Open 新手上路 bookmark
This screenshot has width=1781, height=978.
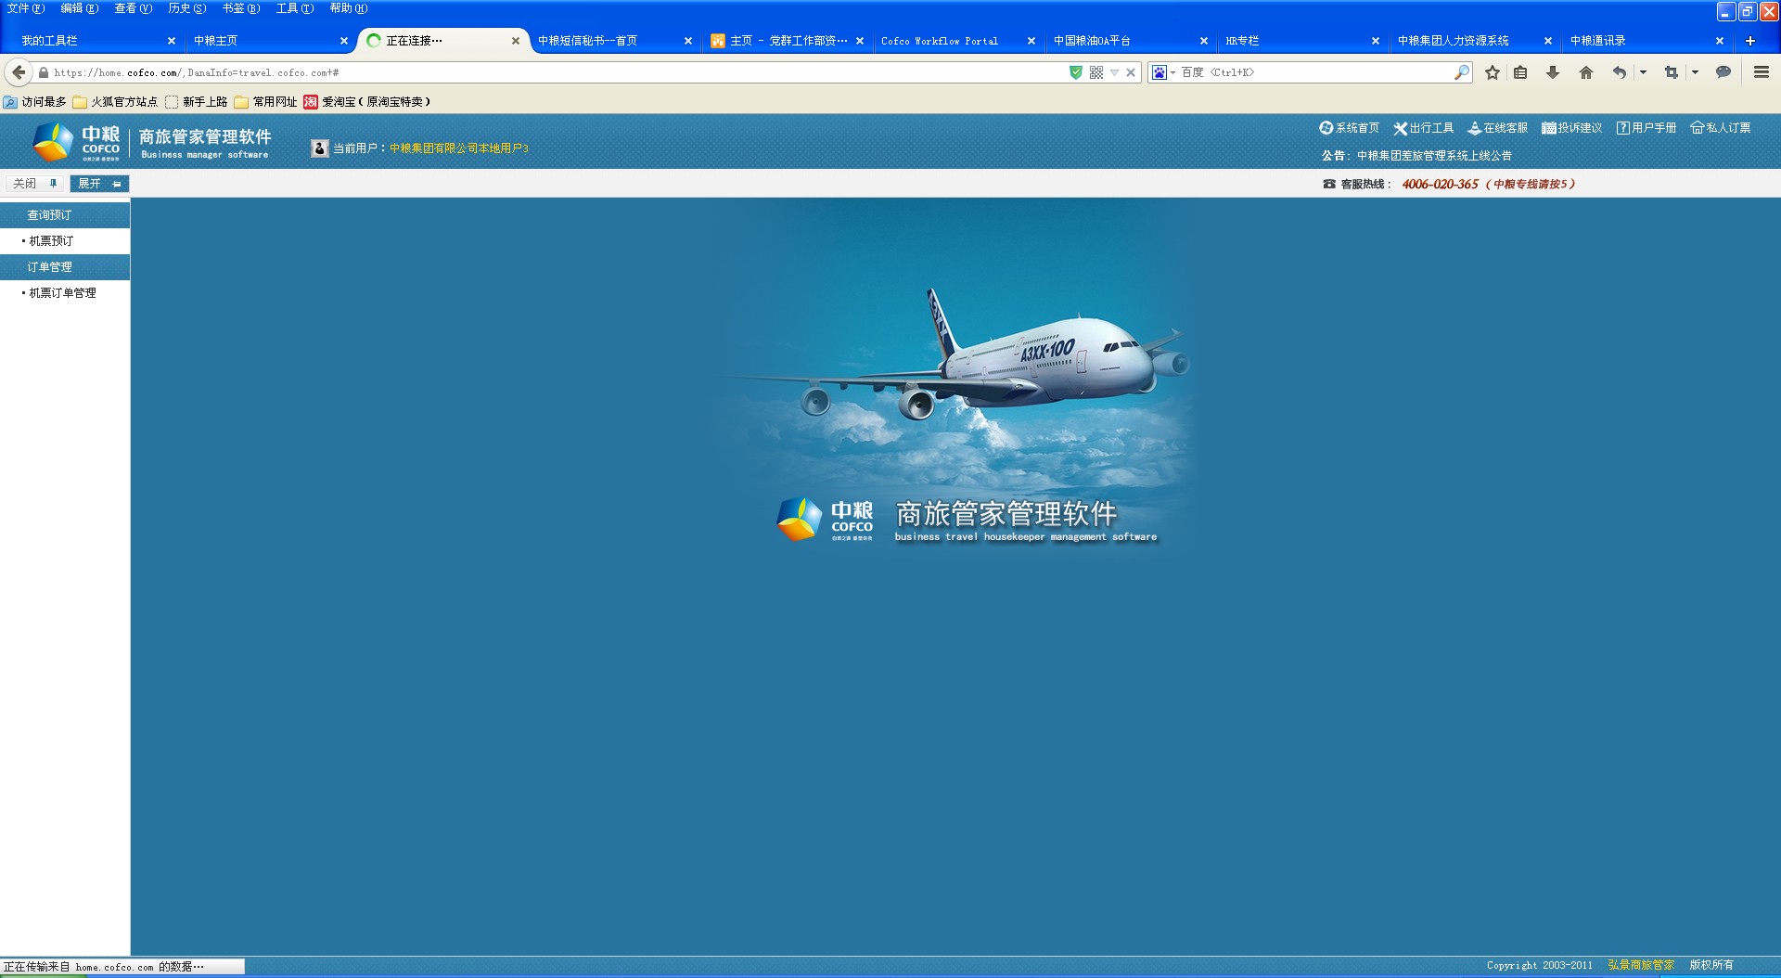[196, 102]
